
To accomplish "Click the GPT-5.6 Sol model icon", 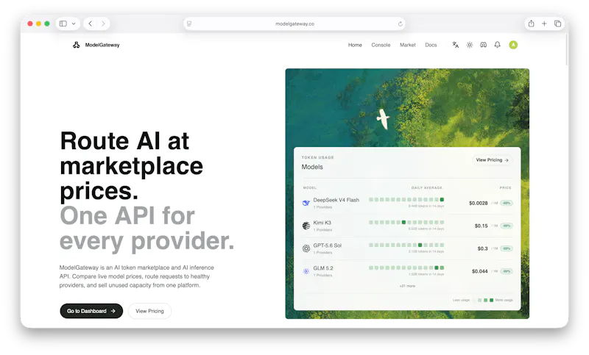I will tap(306, 248).
